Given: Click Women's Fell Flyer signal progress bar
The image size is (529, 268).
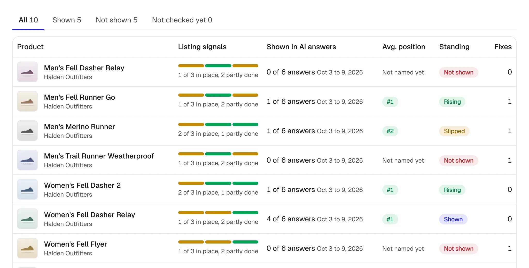Looking at the screenshot, I should tap(218, 242).
